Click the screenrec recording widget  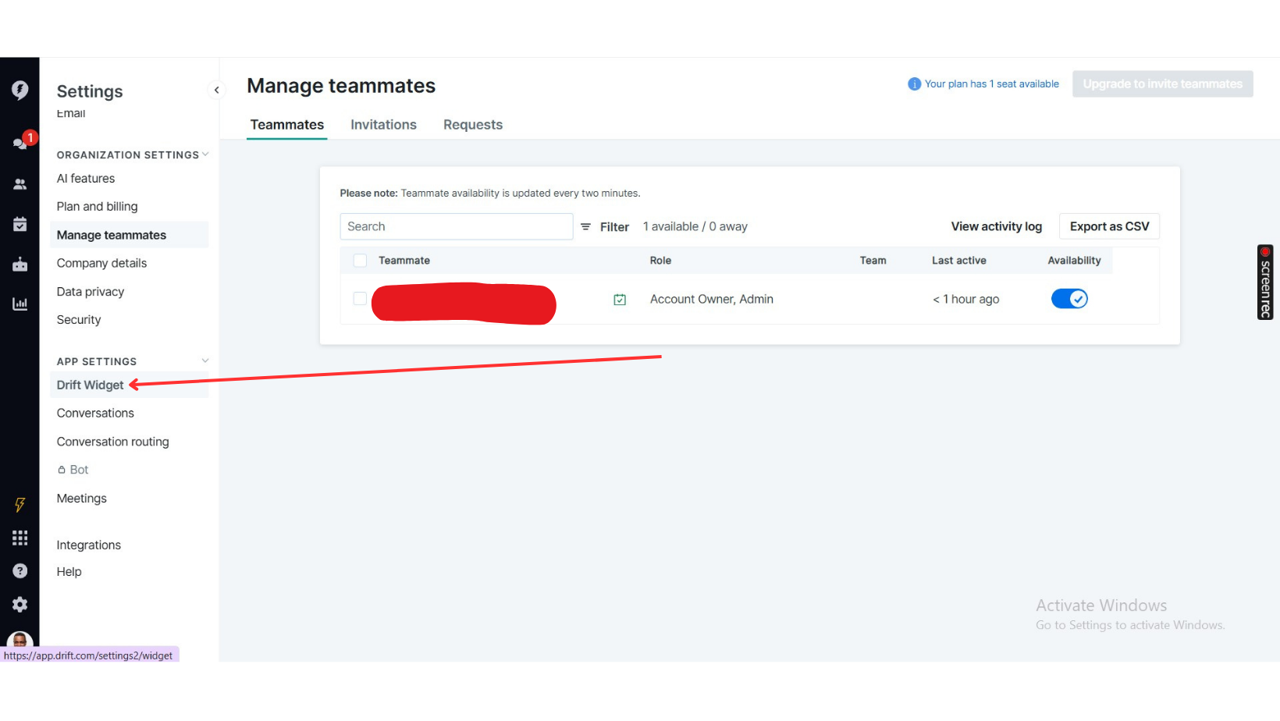coord(1265,282)
